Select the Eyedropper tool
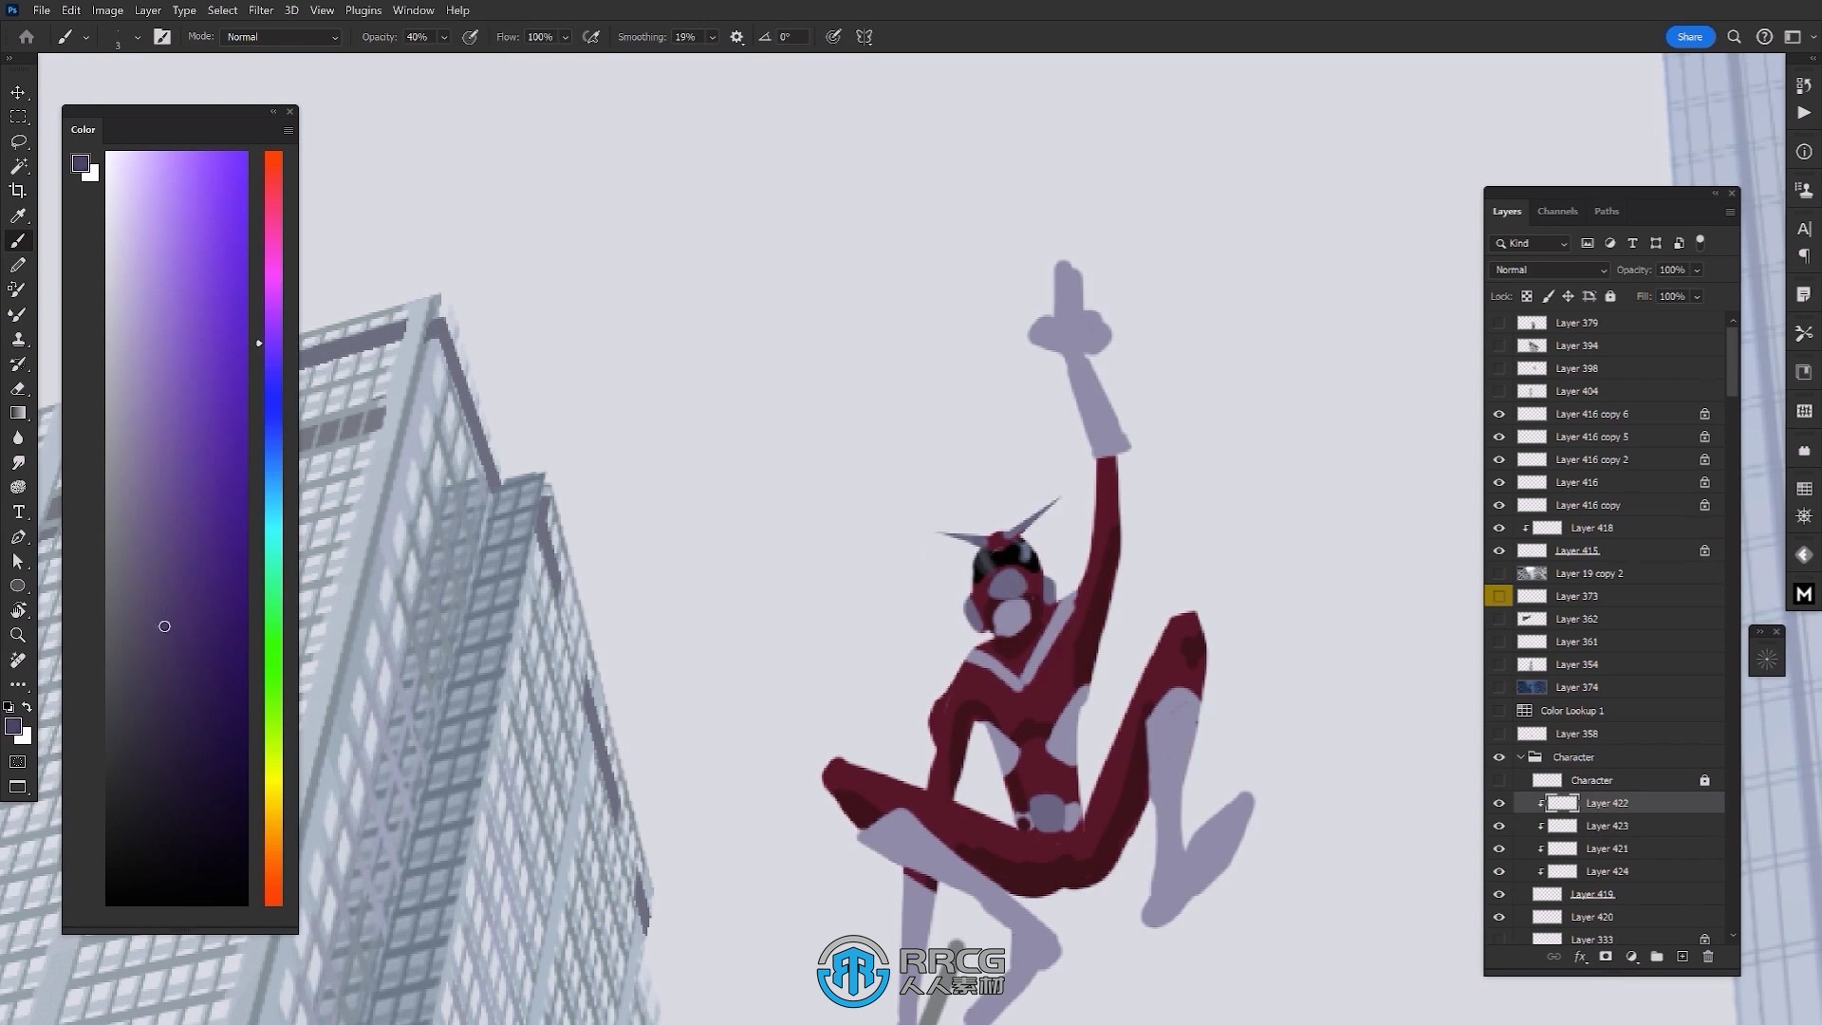 coord(18,216)
